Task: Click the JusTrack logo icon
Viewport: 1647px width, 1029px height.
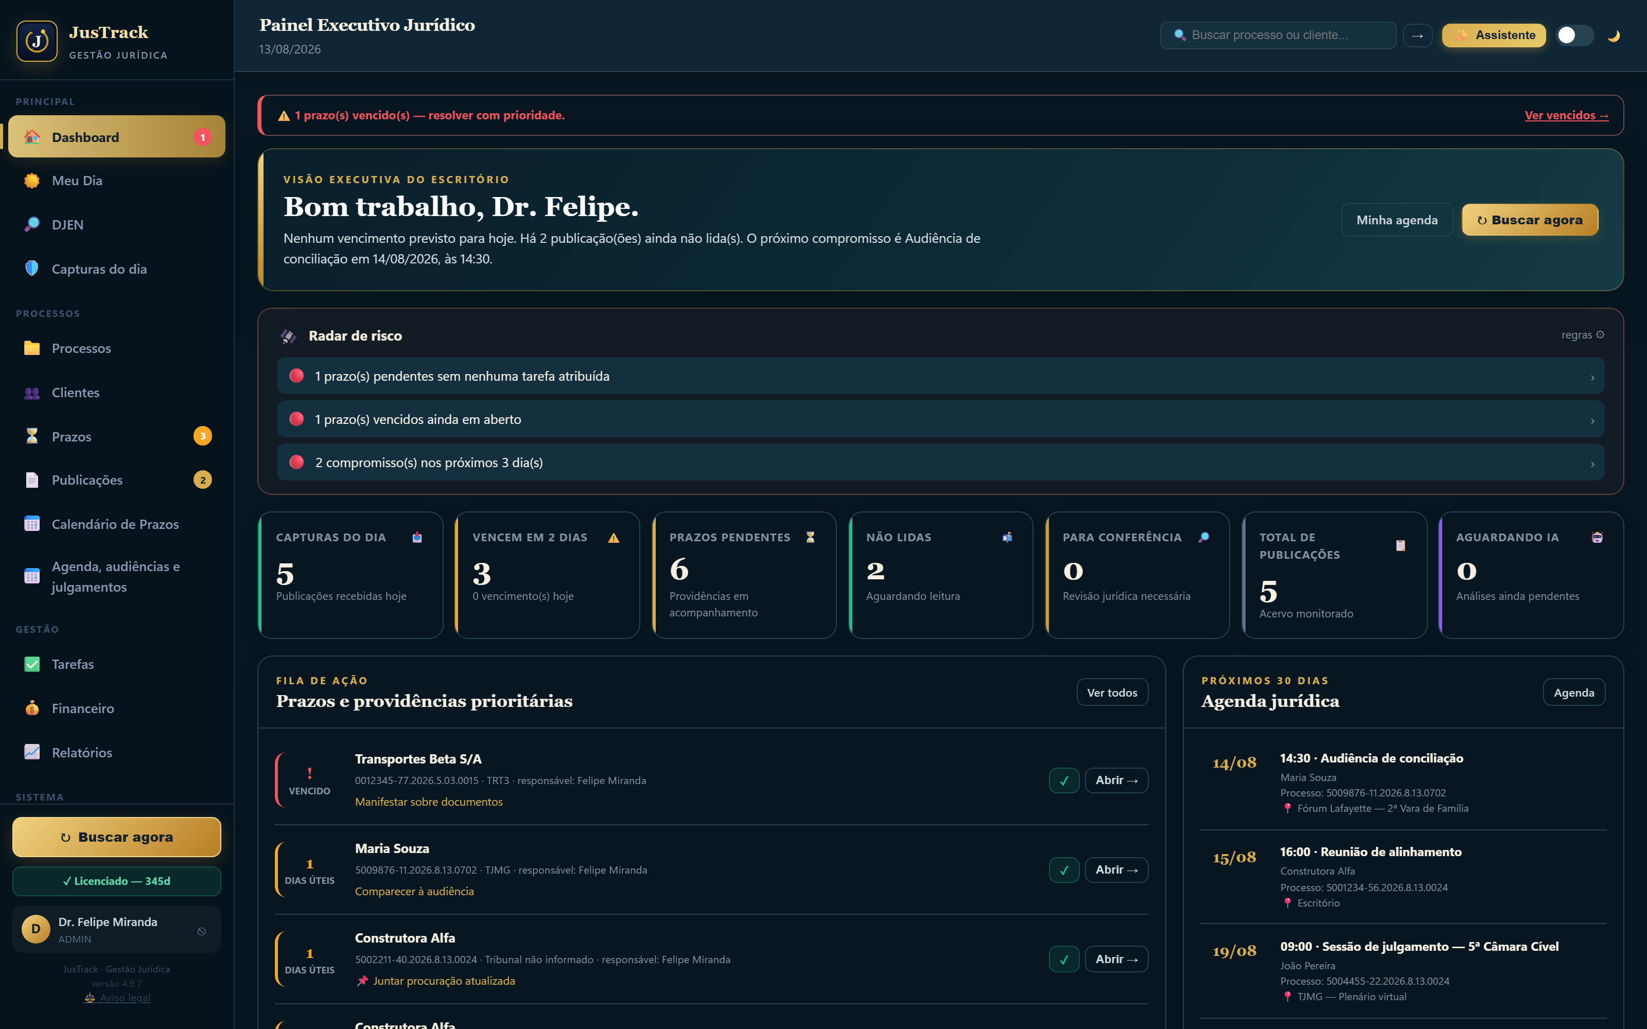Action: tap(37, 41)
